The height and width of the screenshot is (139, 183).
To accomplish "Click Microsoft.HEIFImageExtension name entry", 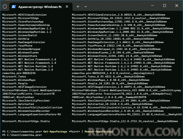I will (x=25, y=87).
